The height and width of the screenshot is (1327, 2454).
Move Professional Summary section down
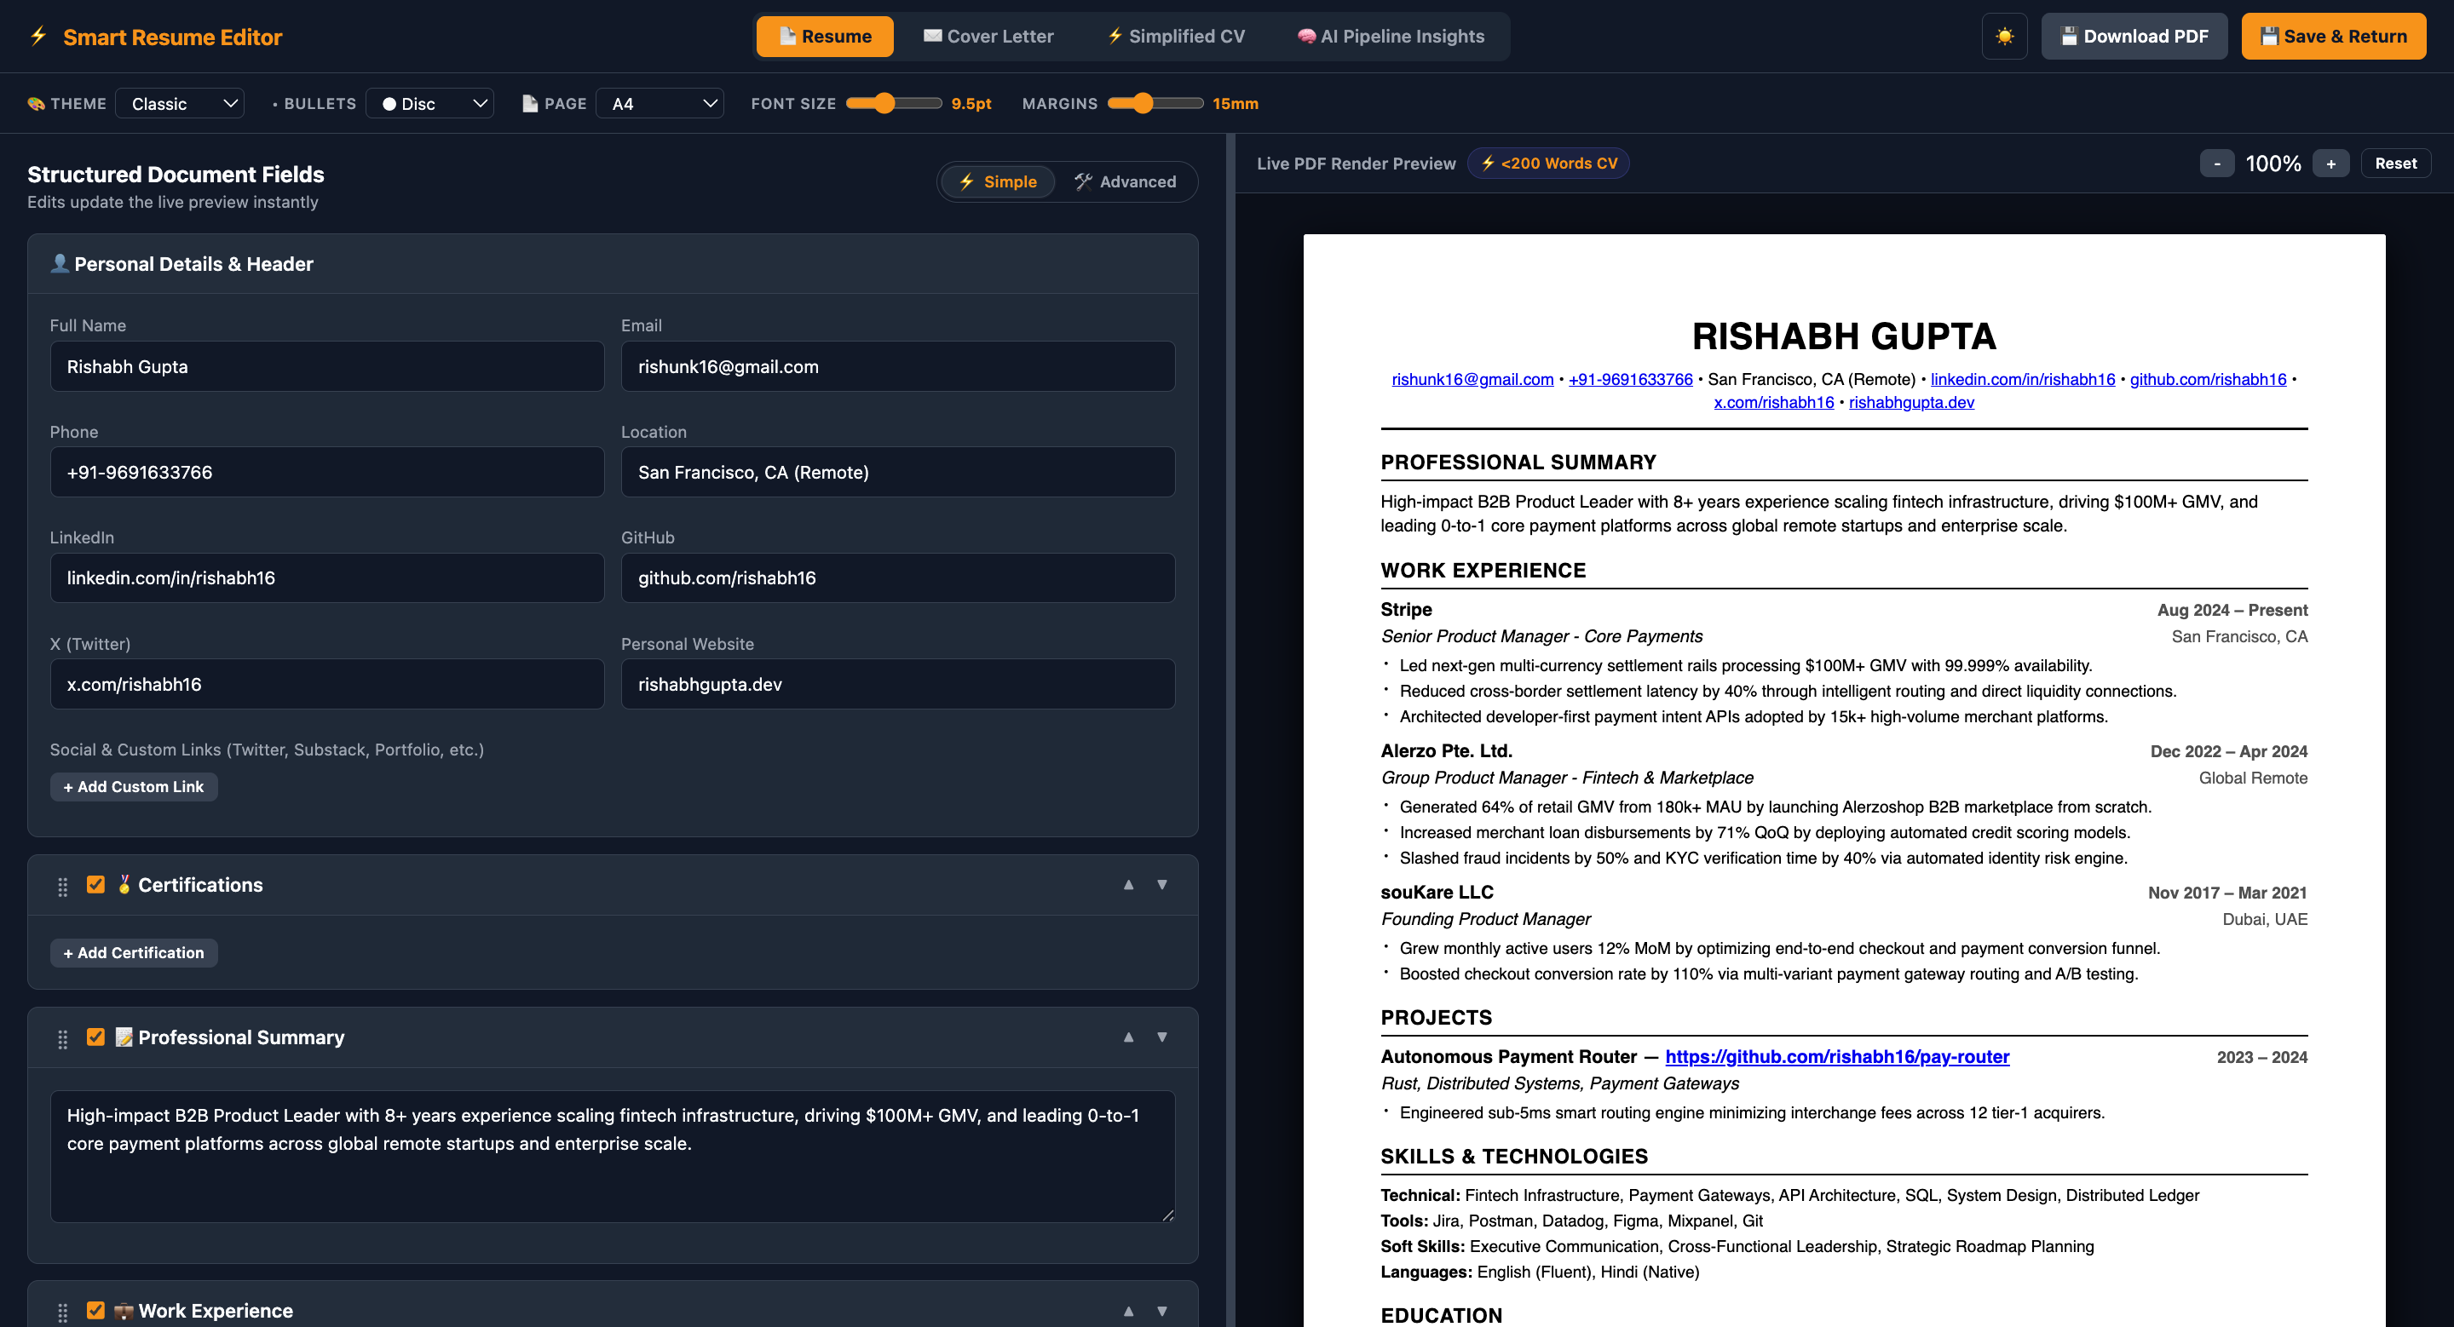1162,1037
